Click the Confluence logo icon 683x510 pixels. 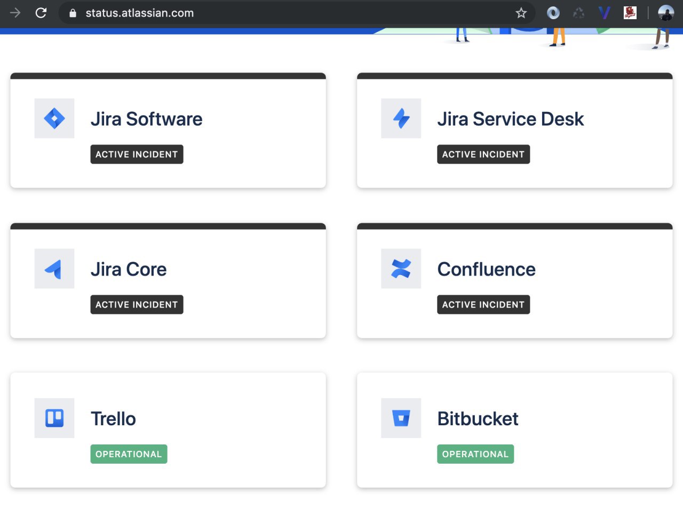[401, 269]
